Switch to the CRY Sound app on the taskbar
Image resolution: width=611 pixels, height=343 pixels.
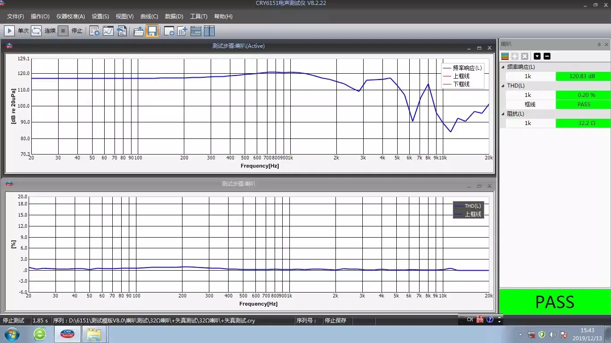click(68, 334)
